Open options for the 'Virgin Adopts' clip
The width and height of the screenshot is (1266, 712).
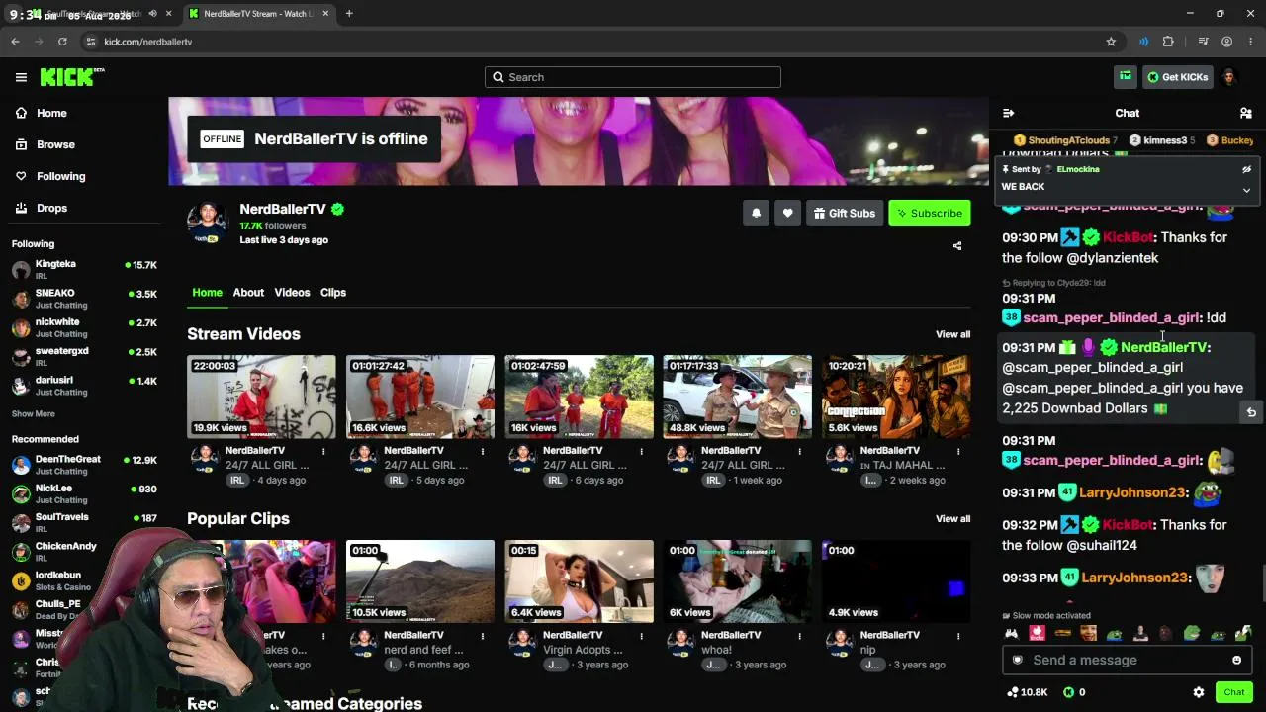click(x=641, y=637)
